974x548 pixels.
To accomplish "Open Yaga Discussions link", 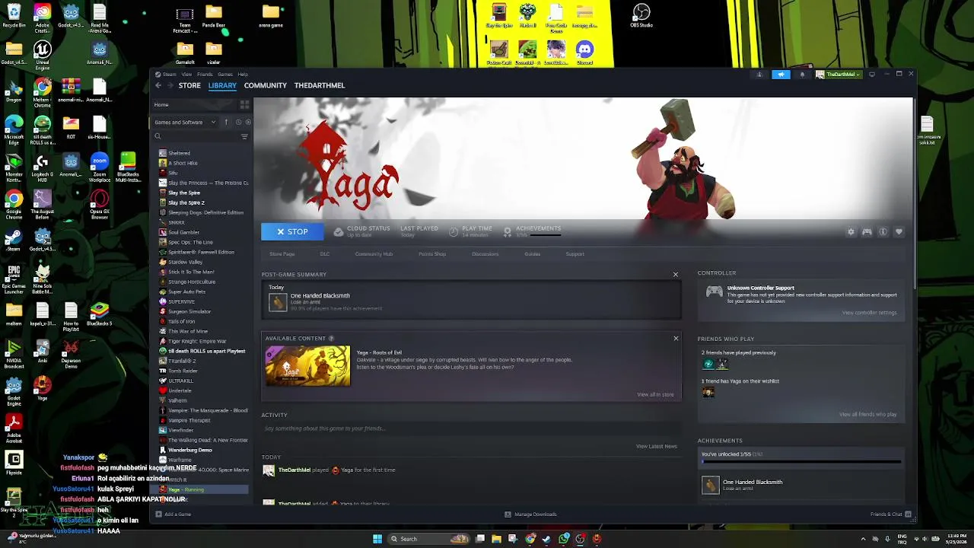I will (485, 253).
